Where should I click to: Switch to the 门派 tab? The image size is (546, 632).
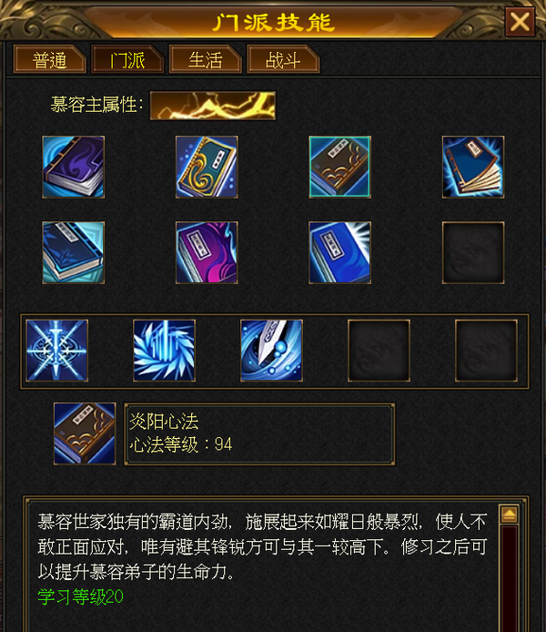[127, 59]
